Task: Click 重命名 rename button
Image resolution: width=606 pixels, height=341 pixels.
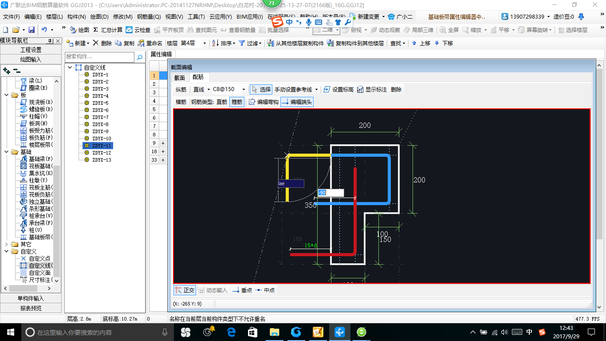Action: point(150,43)
